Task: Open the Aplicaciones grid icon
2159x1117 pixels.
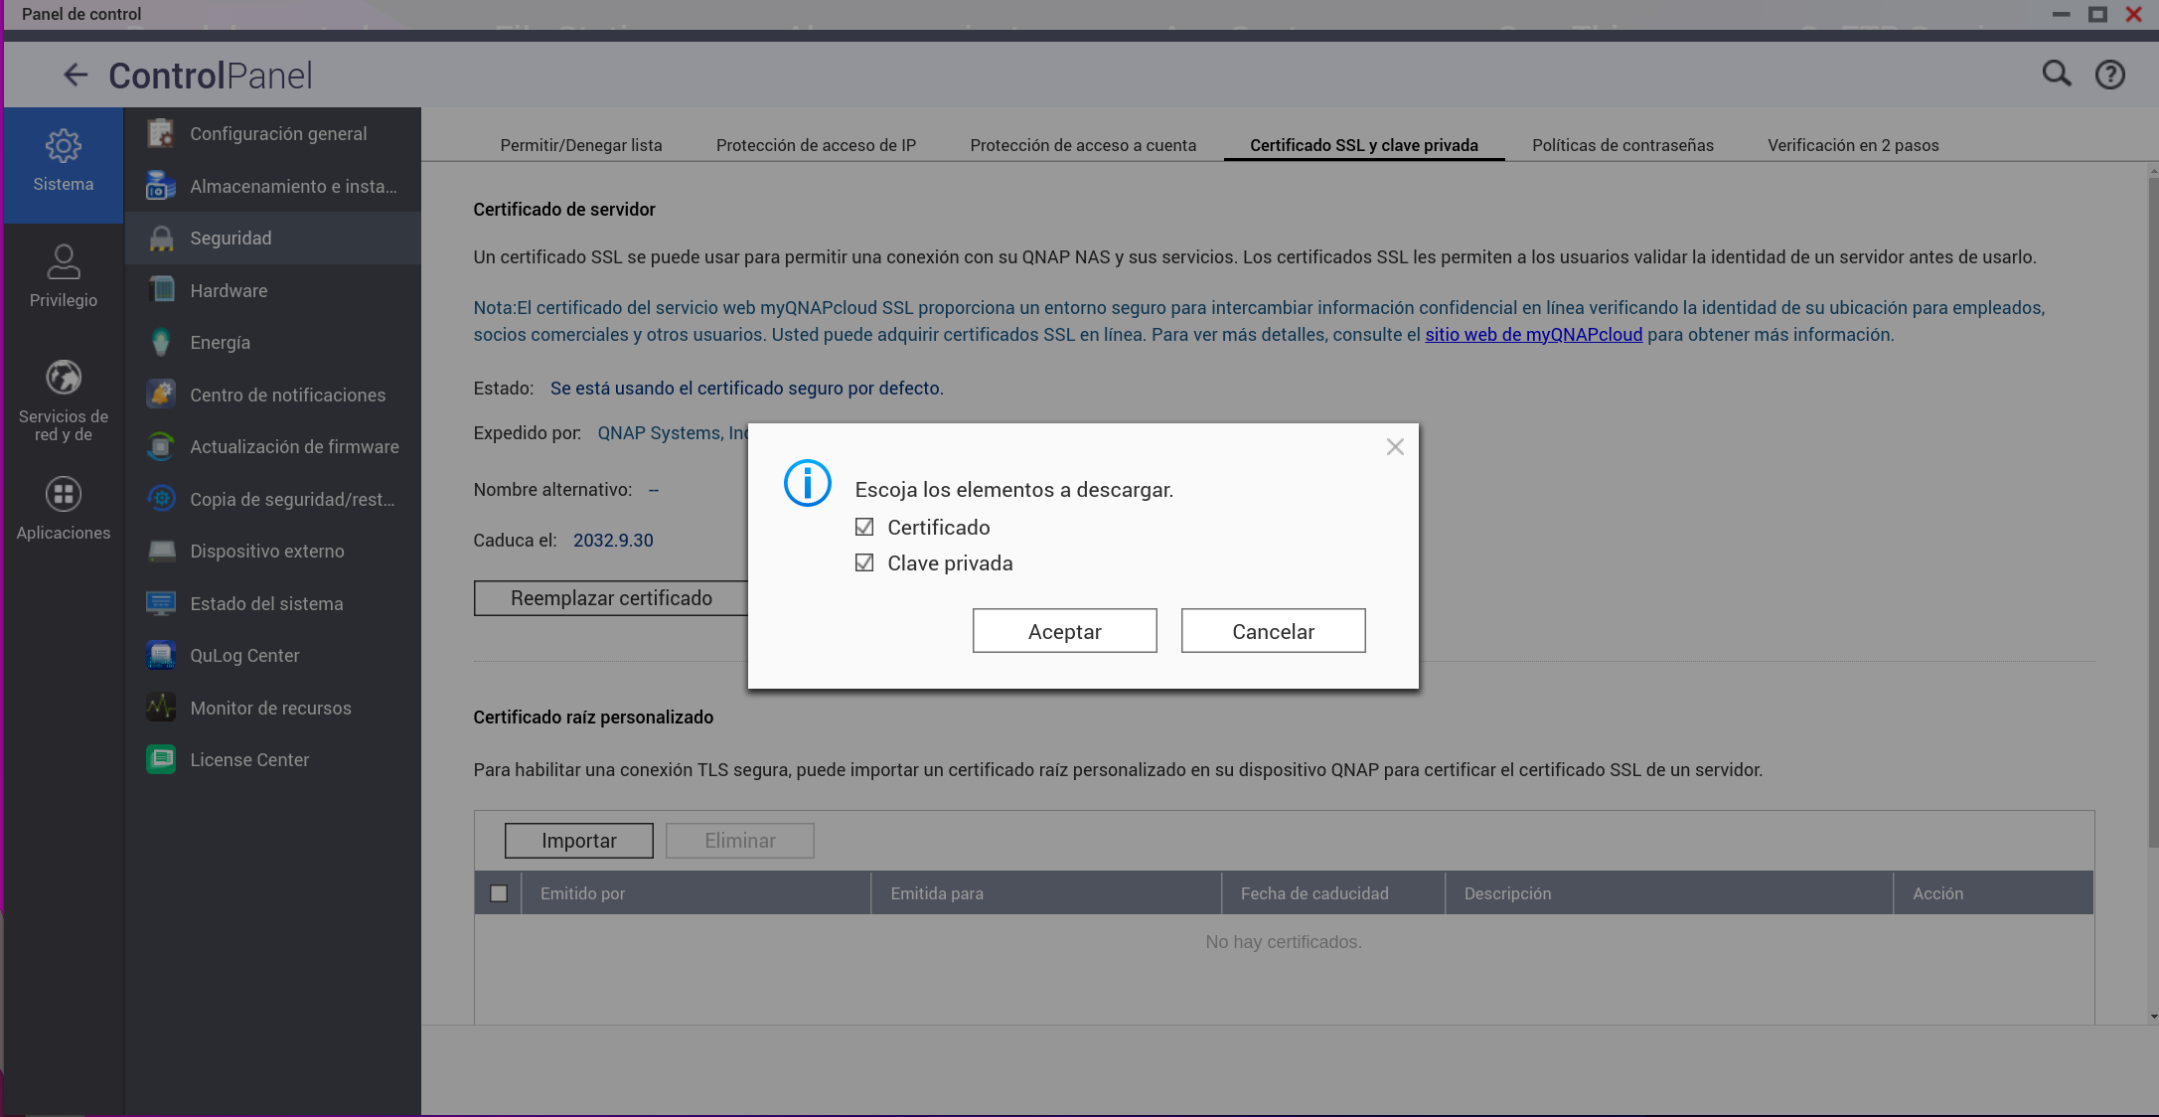Action: pyautogui.click(x=63, y=494)
